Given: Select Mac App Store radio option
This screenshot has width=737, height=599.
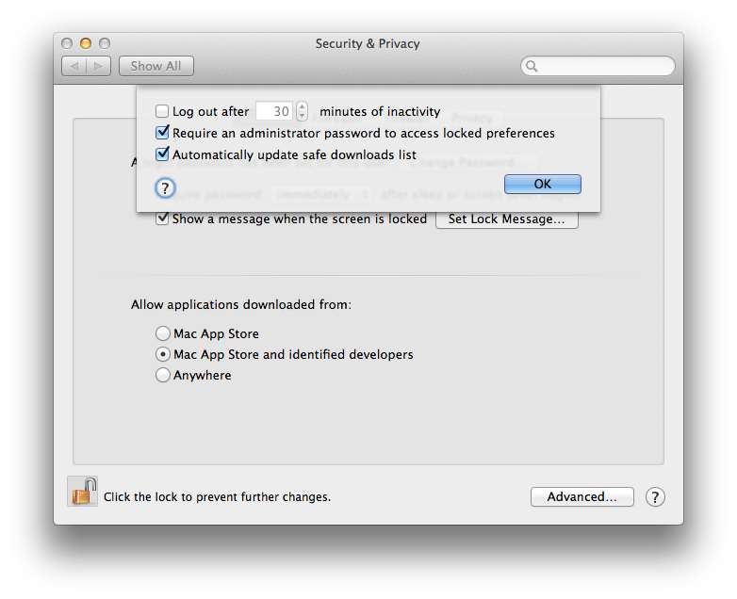Looking at the screenshot, I should click(163, 333).
